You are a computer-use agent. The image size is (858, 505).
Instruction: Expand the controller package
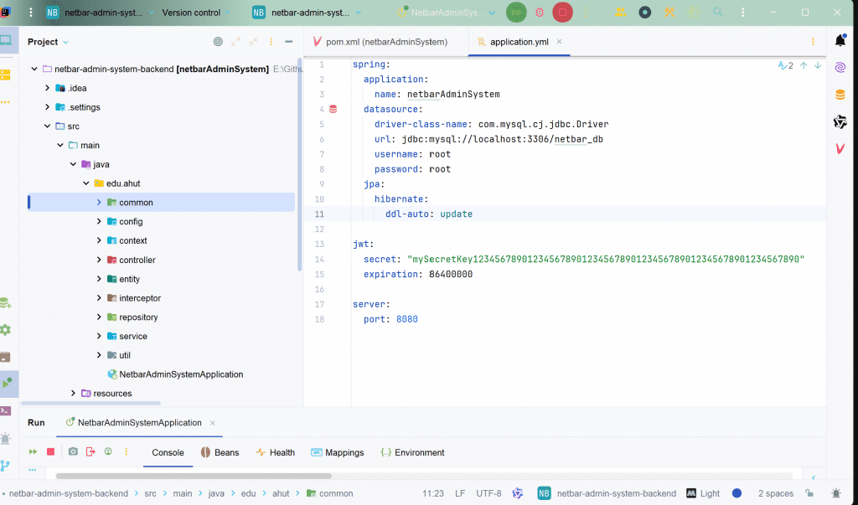(x=100, y=260)
